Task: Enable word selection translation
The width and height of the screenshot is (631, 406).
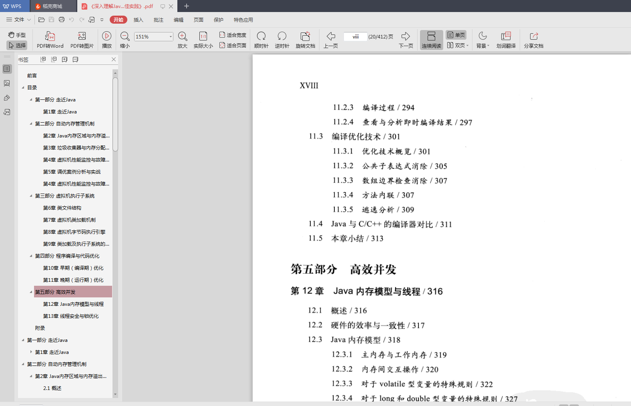Action: point(506,40)
